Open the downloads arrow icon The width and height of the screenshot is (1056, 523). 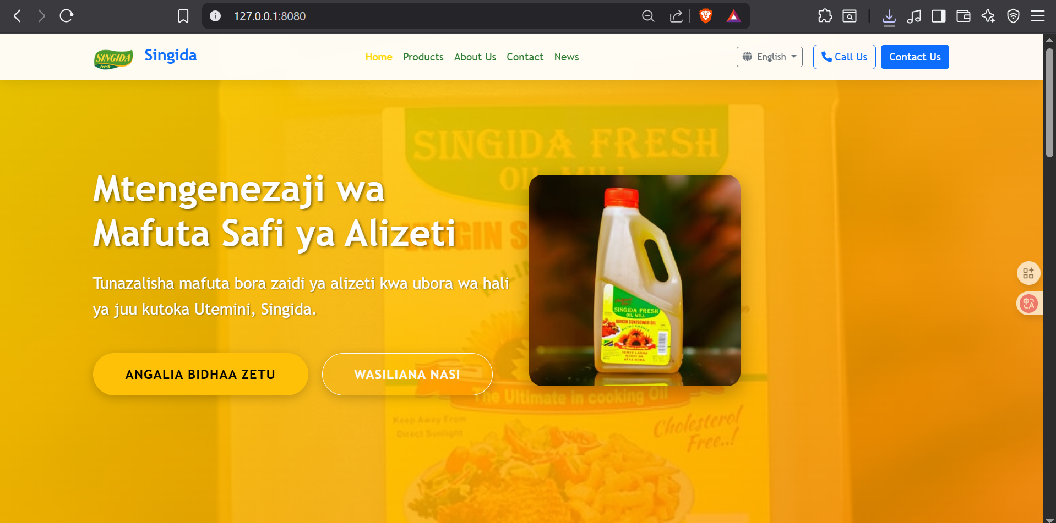click(889, 16)
